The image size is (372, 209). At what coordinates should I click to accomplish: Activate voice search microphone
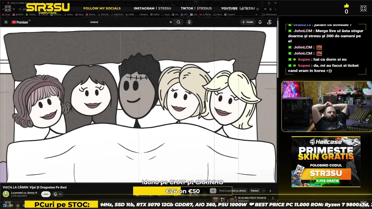(x=189, y=22)
